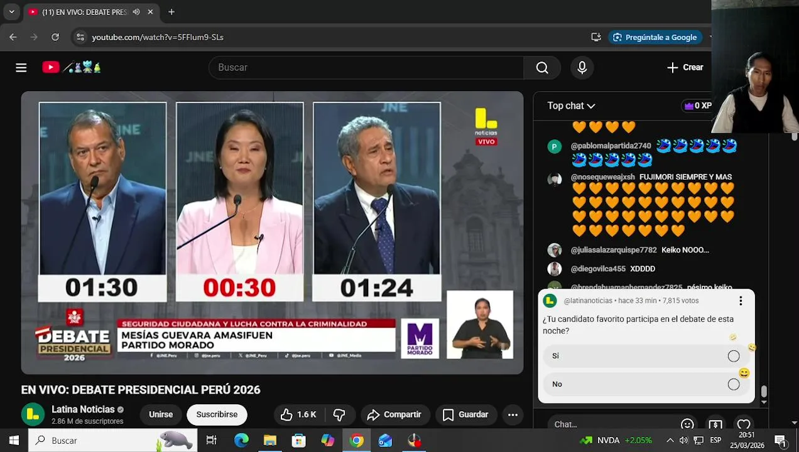
Task: Open a new browser tab
Action: click(x=171, y=12)
